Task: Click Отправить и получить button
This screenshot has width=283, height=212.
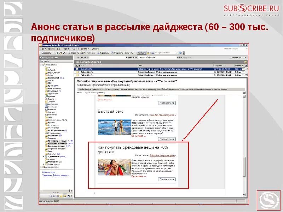Action: click(122, 53)
